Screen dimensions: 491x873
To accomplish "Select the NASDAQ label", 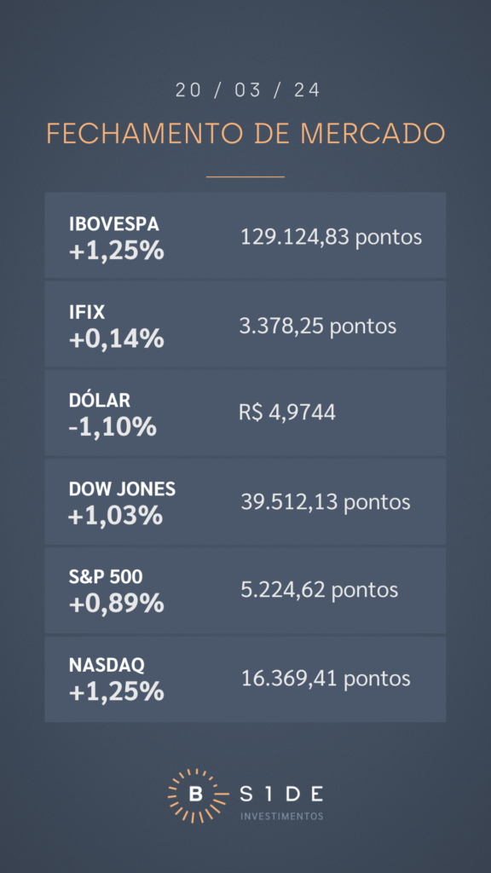I will pos(107,665).
